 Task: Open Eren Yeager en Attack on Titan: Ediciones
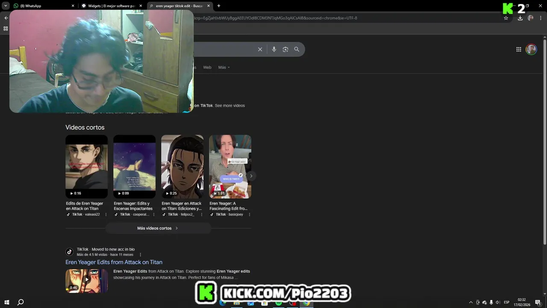pos(182,206)
